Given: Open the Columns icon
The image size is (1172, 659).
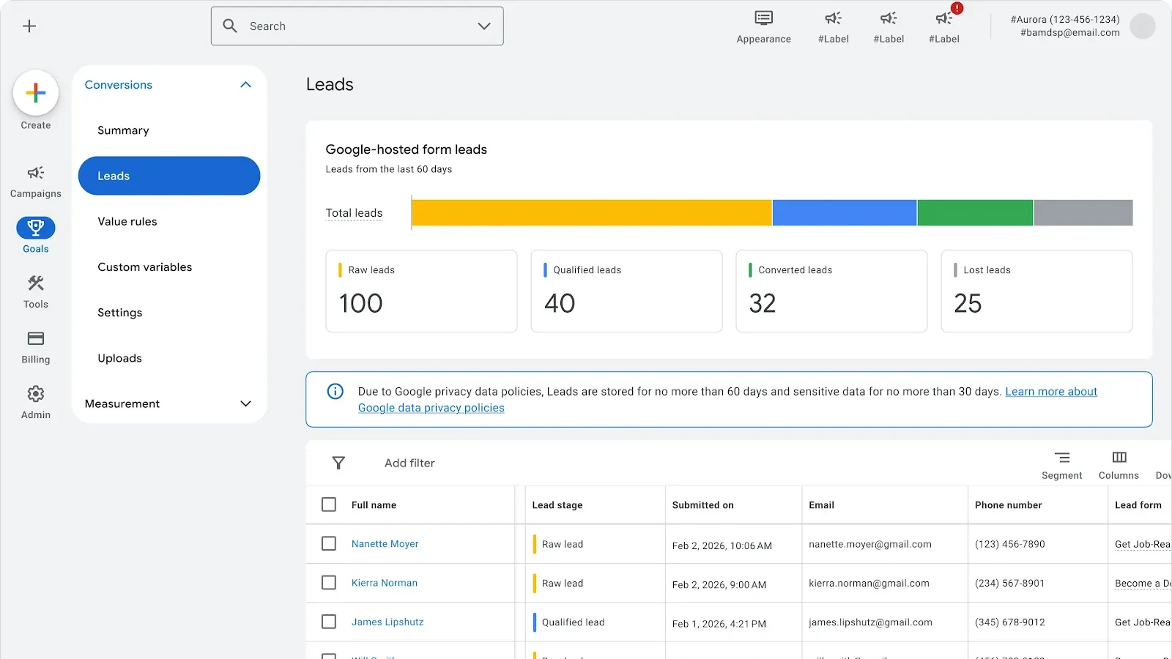Looking at the screenshot, I should tap(1119, 458).
